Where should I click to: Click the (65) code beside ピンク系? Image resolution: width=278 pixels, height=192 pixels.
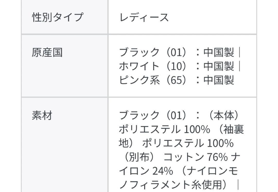pos(176,80)
